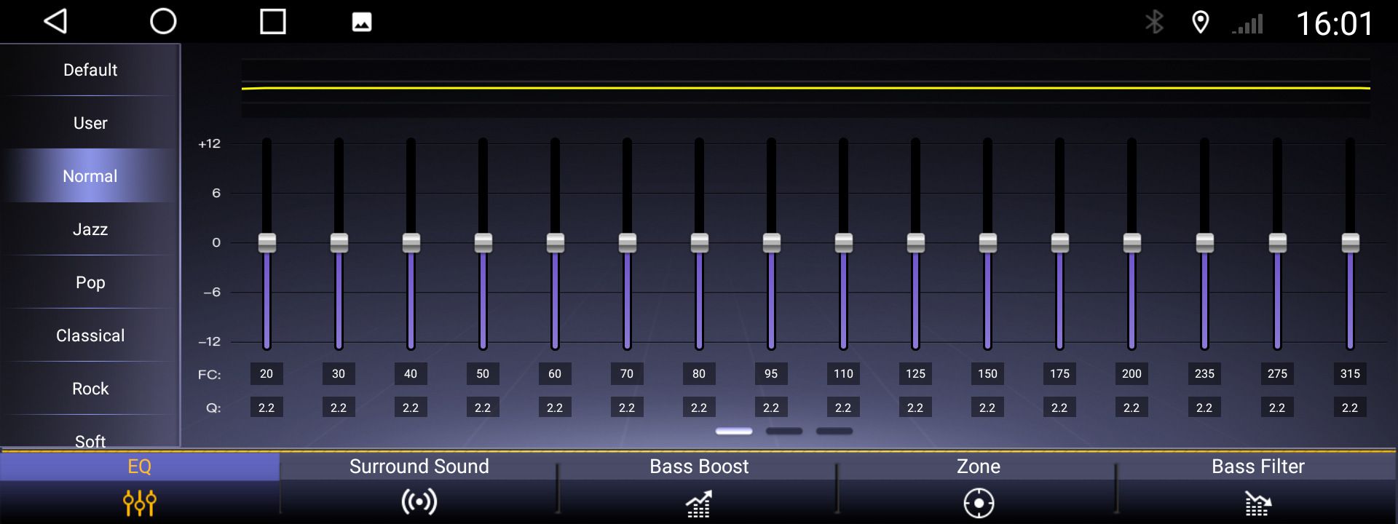Switch to the Bass Boost tab label

pos(699,467)
